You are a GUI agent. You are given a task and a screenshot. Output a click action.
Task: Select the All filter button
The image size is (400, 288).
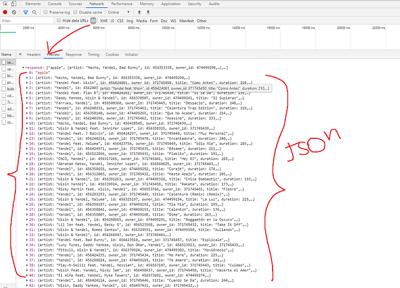pos(93,21)
